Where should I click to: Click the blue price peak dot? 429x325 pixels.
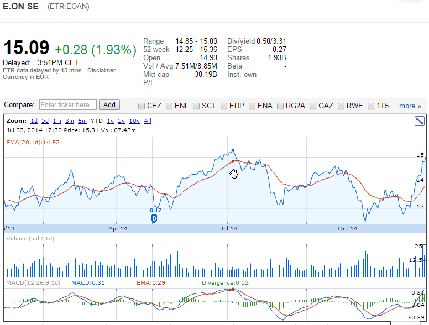point(233,150)
